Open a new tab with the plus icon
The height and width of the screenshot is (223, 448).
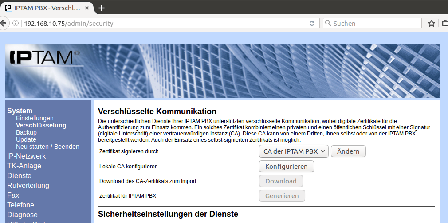[x=102, y=8]
